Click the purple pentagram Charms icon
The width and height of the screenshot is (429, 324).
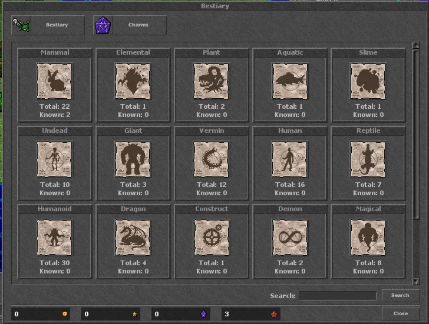click(103, 25)
